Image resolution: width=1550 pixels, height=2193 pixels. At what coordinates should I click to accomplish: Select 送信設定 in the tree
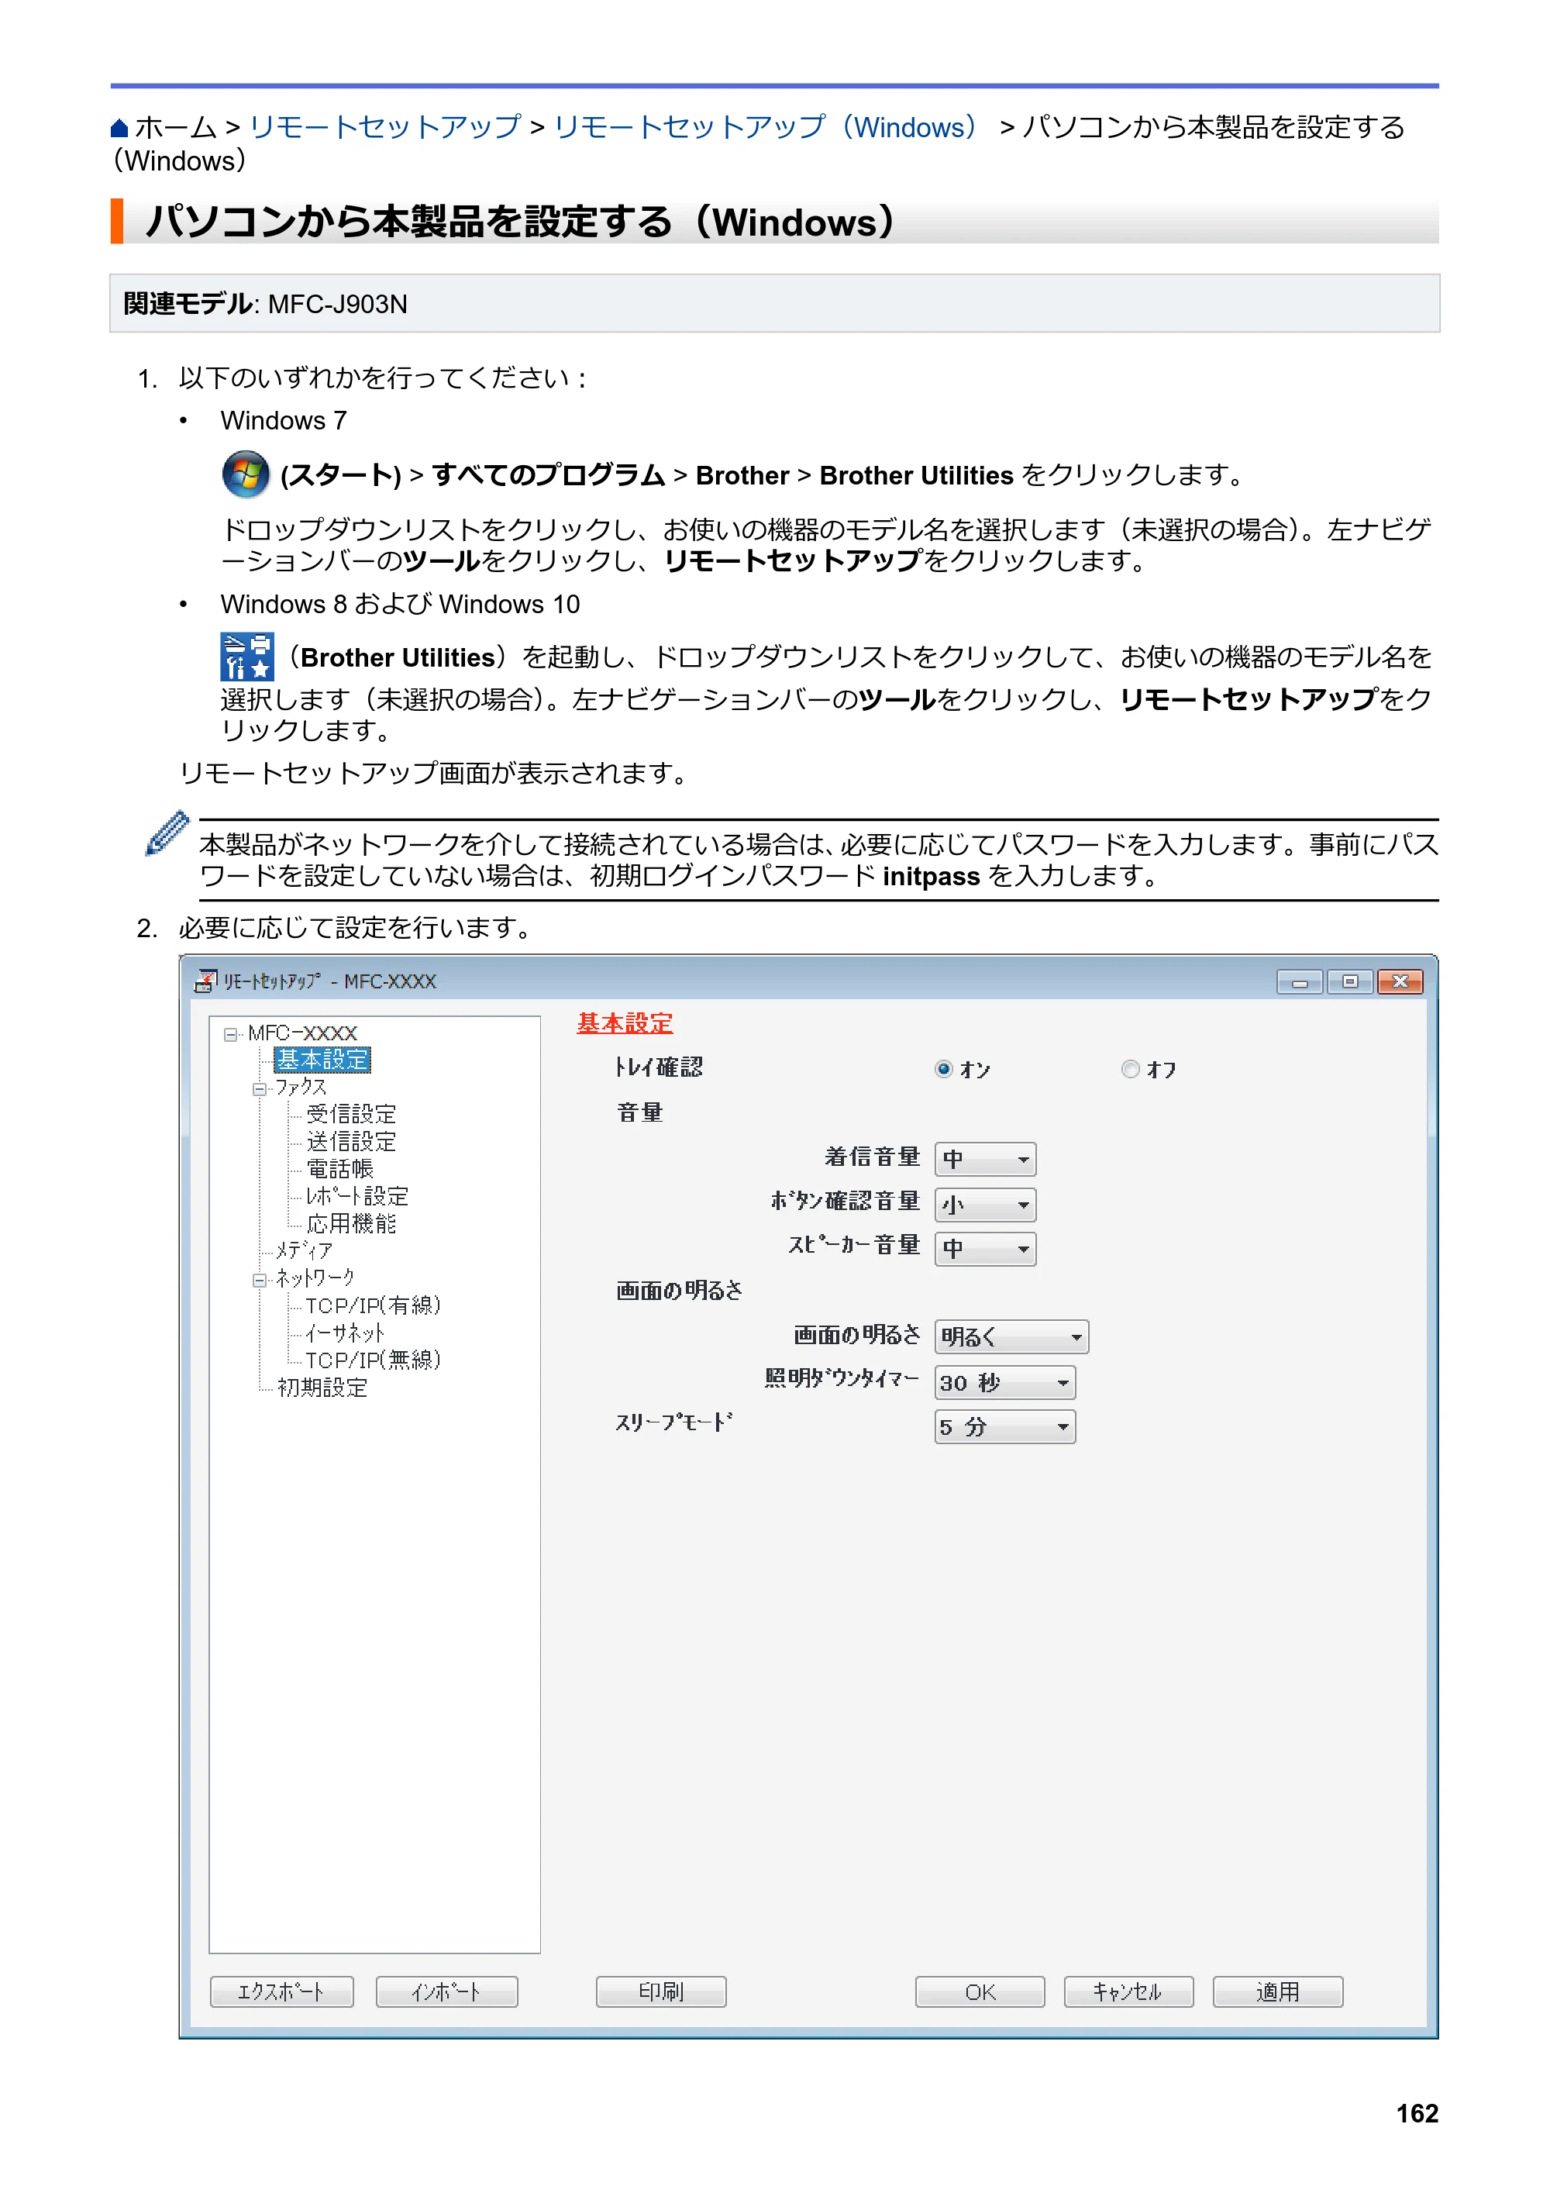tap(350, 1141)
